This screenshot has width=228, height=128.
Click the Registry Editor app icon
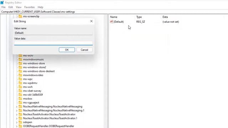2,2
